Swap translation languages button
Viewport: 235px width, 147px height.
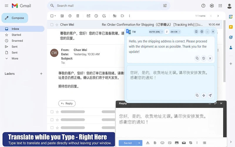pyautogui.click(x=167, y=32)
